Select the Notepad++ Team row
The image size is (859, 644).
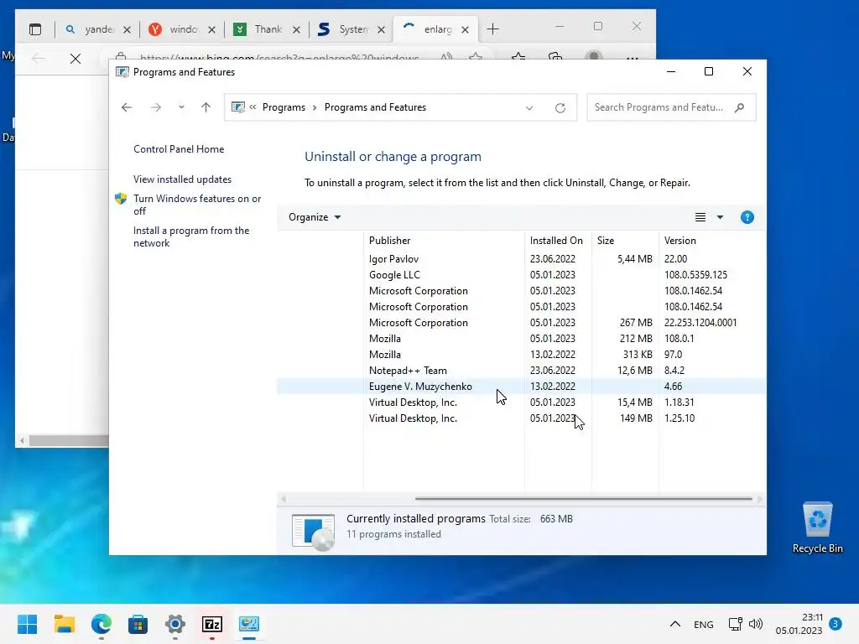click(x=521, y=370)
